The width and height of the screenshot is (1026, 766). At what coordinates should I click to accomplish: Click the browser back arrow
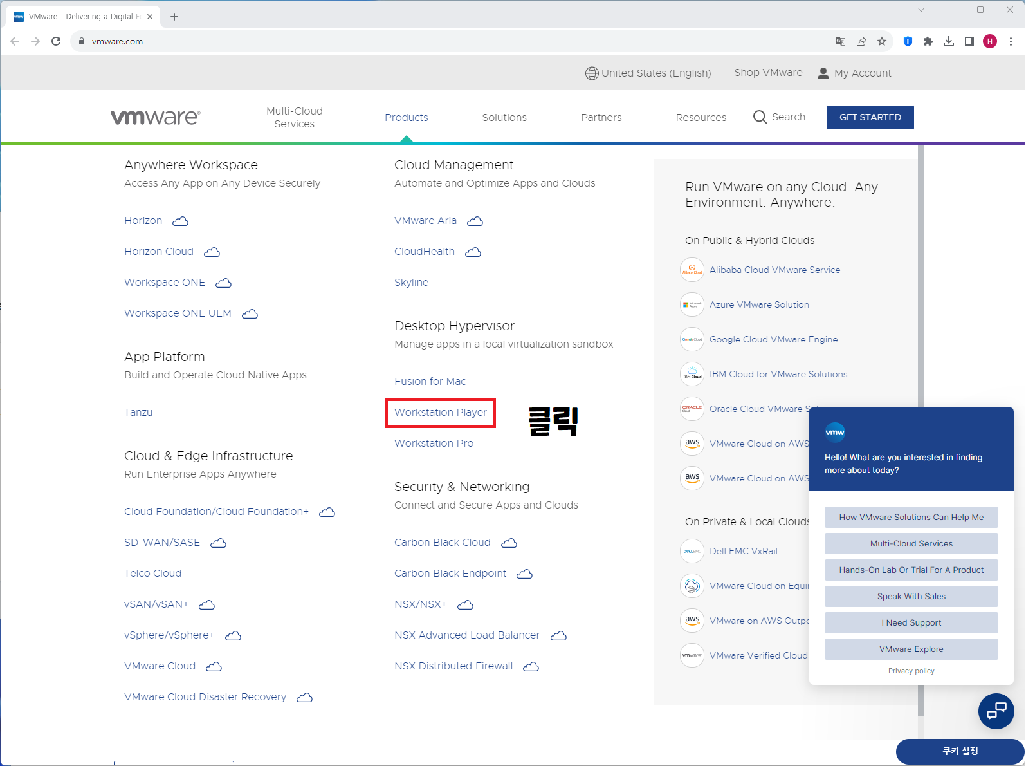(15, 41)
